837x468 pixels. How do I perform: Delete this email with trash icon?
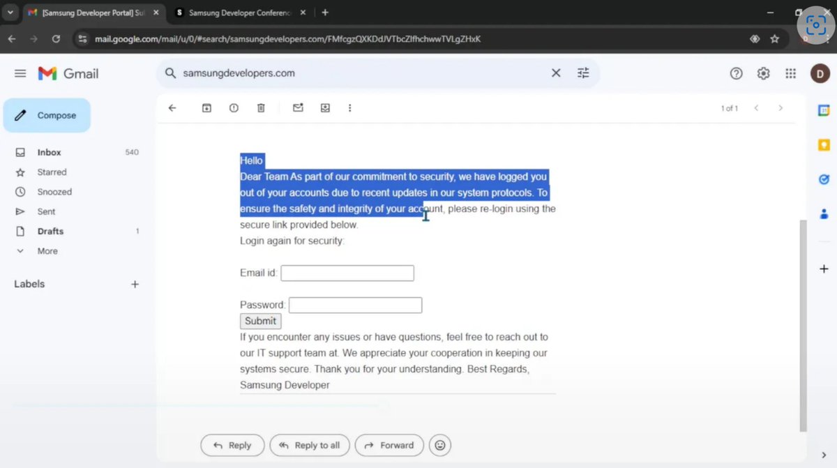pos(261,108)
